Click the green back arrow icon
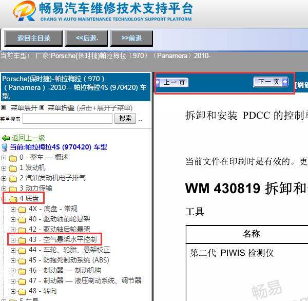The width and height of the screenshot is (308, 301). click(6, 138)
